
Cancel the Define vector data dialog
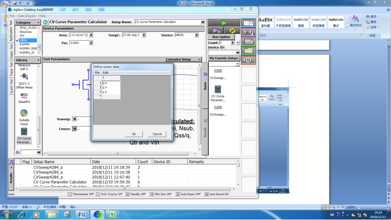coord(157,134)
